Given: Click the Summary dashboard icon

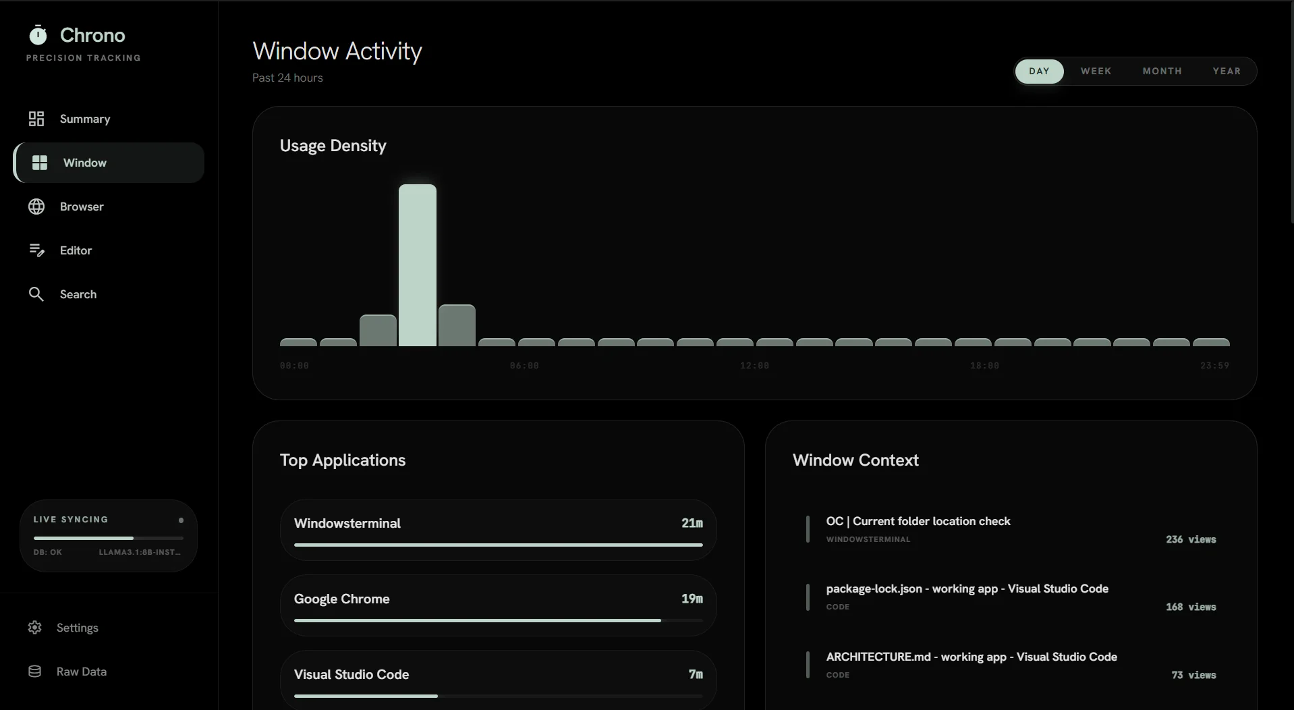Looking at the screenshot, I should pos(36,119).
